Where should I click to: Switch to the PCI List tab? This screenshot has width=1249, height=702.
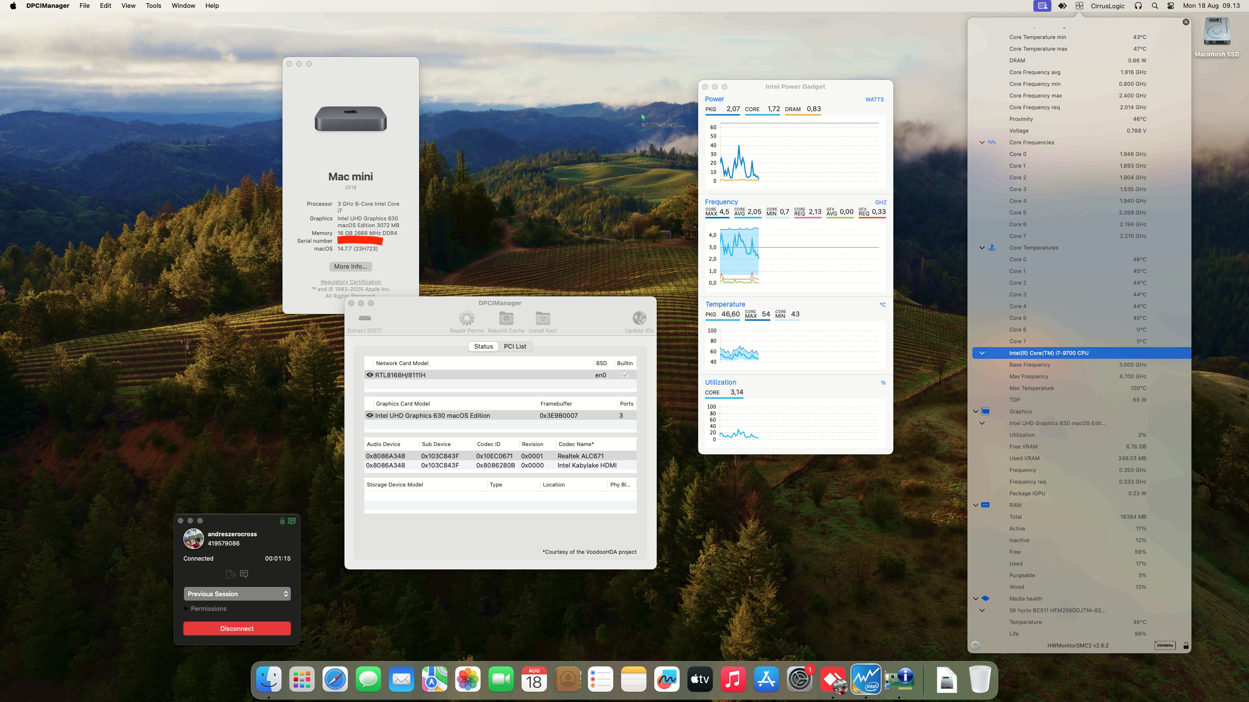pos(515,346)
